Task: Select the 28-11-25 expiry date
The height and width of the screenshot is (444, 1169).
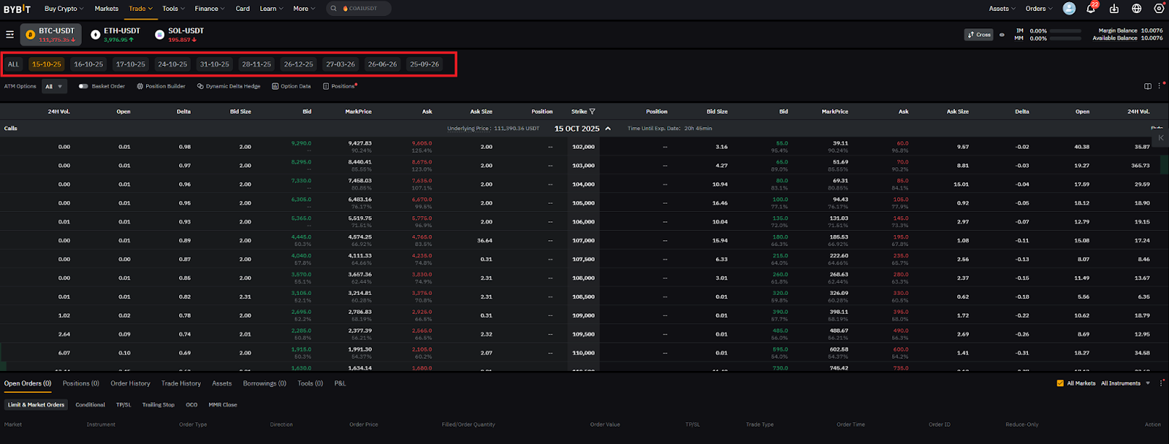Action: coord(256,64)
